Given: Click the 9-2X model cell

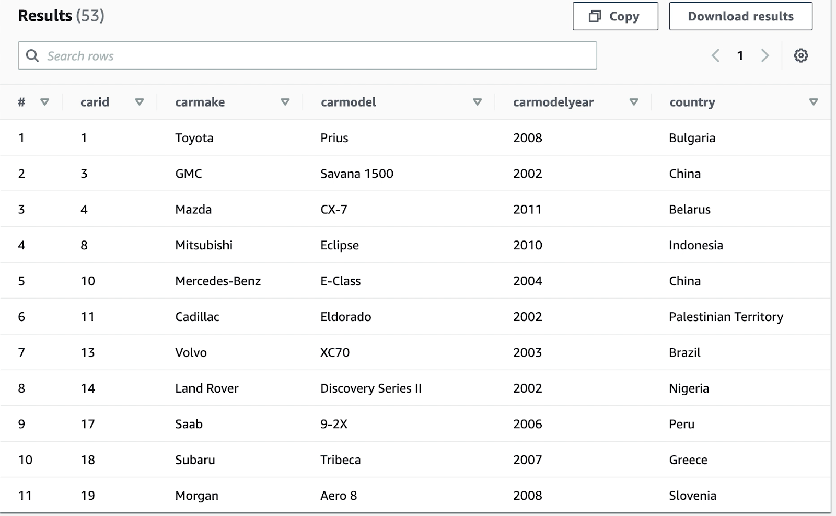Looking at the screenshot, I should click(334, 425).
